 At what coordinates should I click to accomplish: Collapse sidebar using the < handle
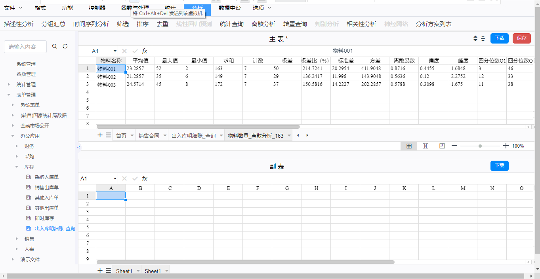(78, 147)
